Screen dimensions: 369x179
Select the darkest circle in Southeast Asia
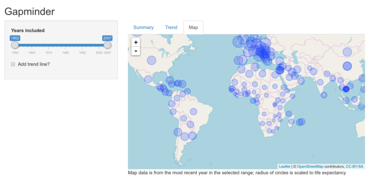tap(346, 89)
